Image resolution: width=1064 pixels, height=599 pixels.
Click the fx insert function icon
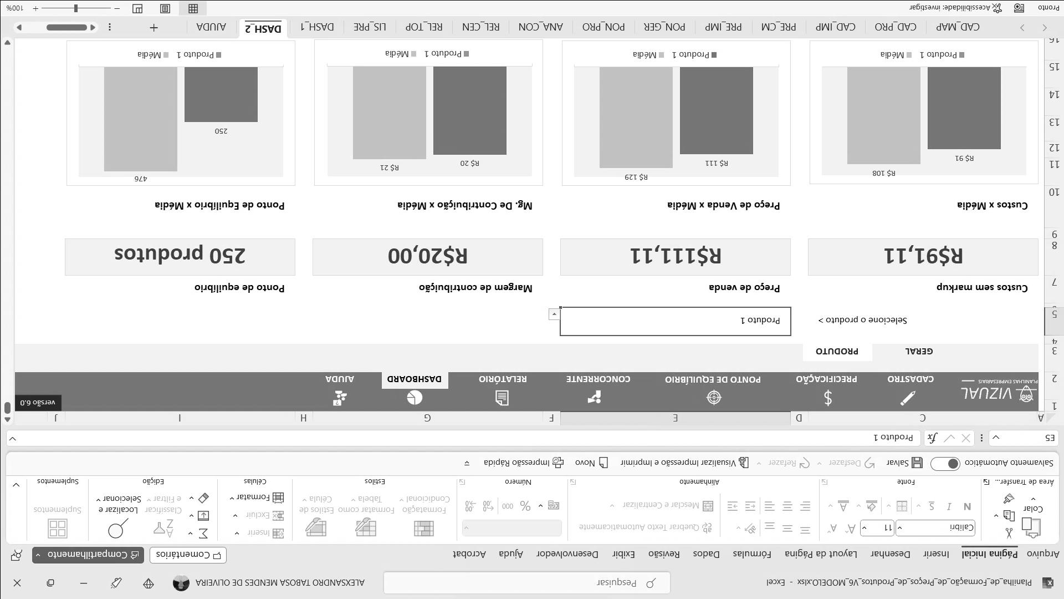tap(933, 438)
